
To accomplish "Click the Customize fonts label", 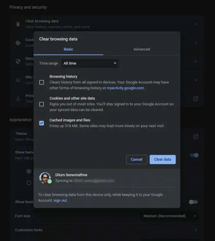I will (29, 230).
